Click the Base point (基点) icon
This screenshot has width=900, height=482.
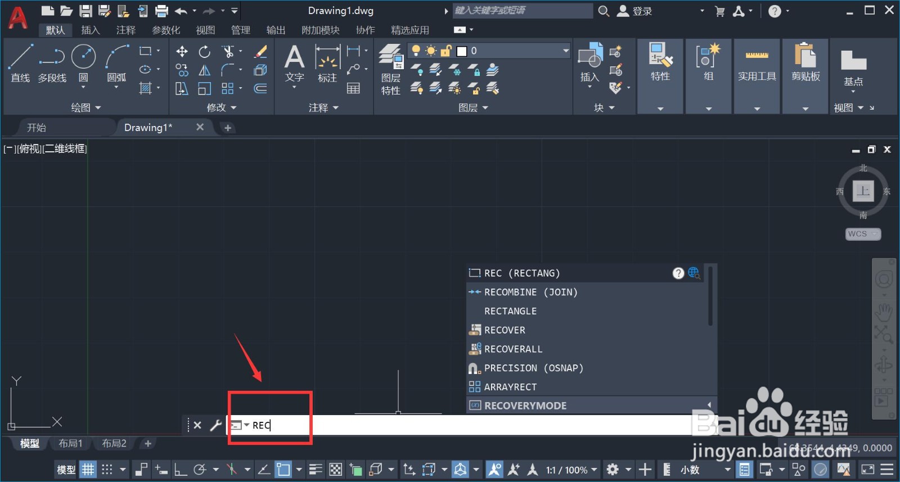point(853,67)
